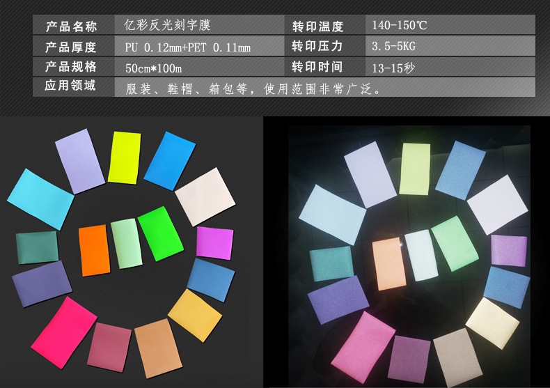Select the time value 13-15秒
This screenshot has width=550, height=388.
pyautogui.click(x=393, y=68)
